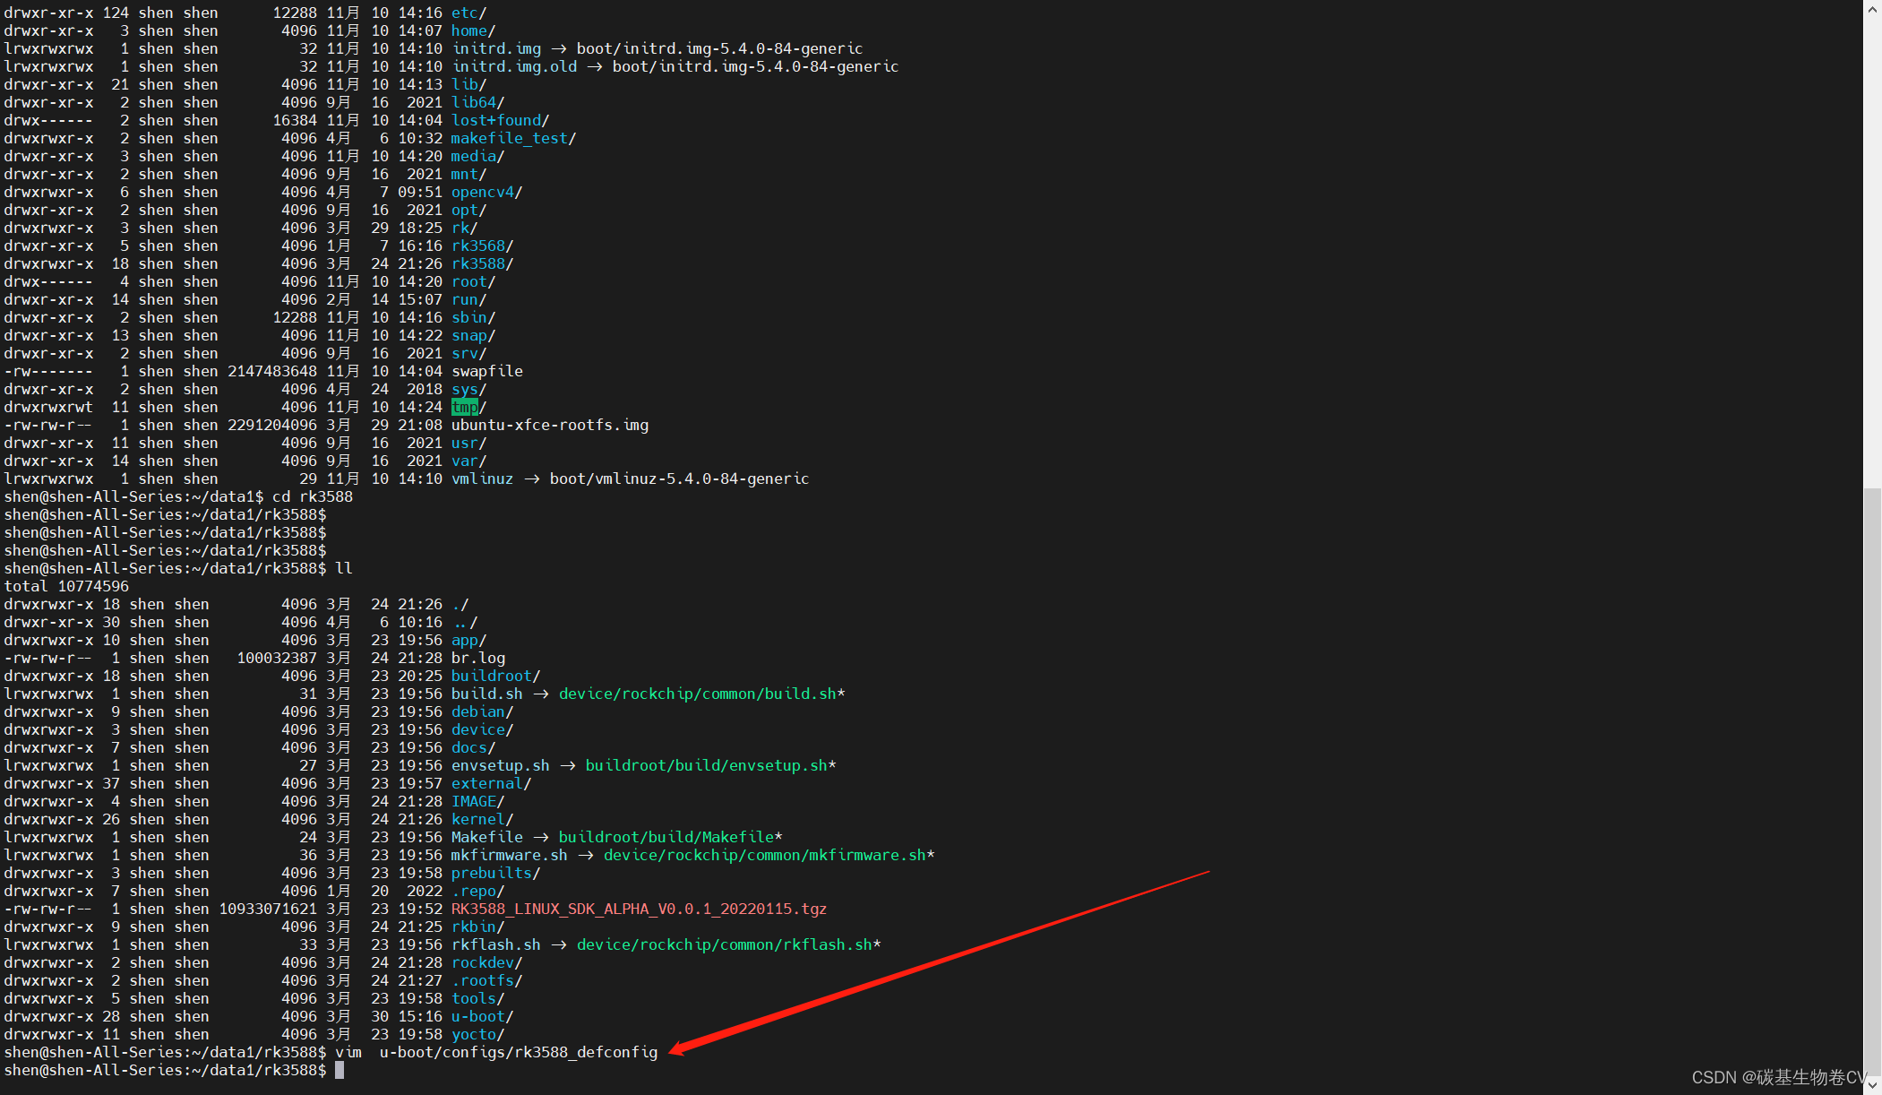Click the mkfirmware.sh symlink name
The image size is (1882, 1095).
pos(510,855)
